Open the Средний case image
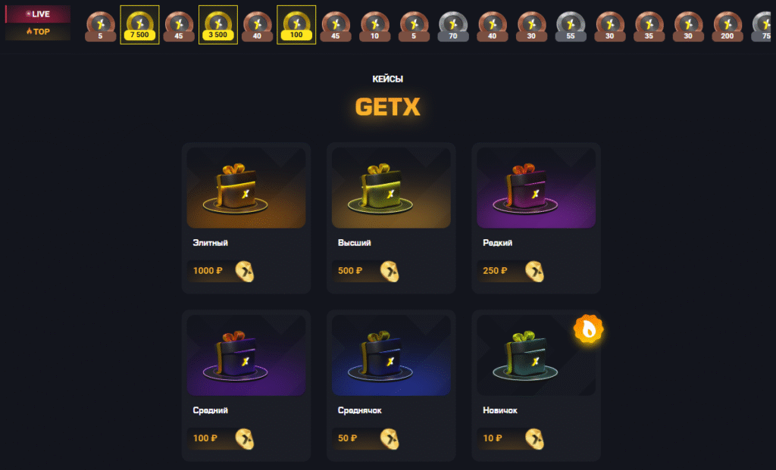 click(246, 356)
